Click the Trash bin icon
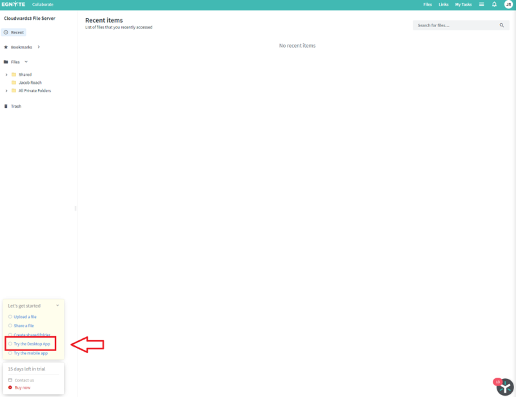 (x=6, y=106)
